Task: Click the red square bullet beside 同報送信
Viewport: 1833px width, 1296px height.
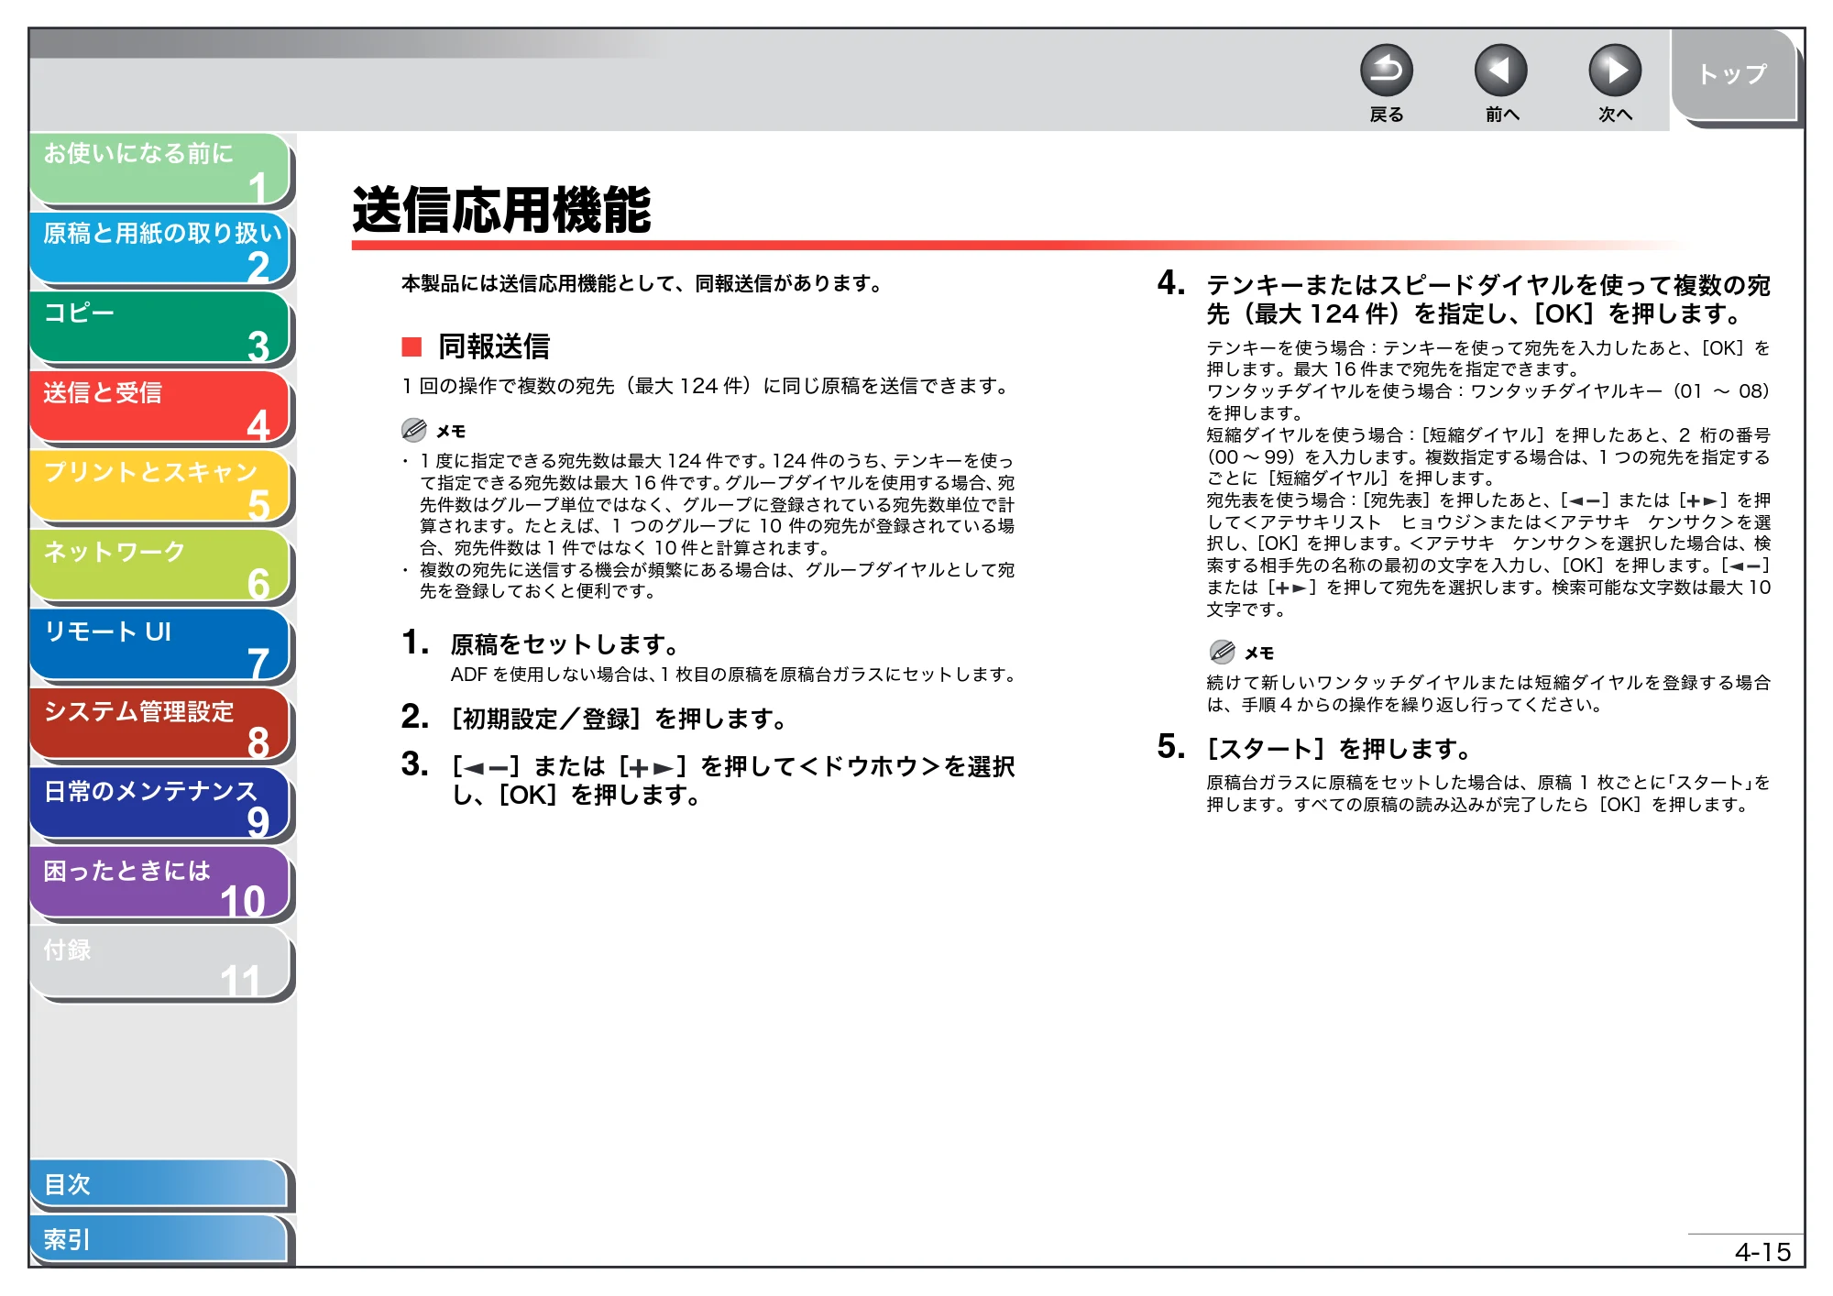Action: 412,346
